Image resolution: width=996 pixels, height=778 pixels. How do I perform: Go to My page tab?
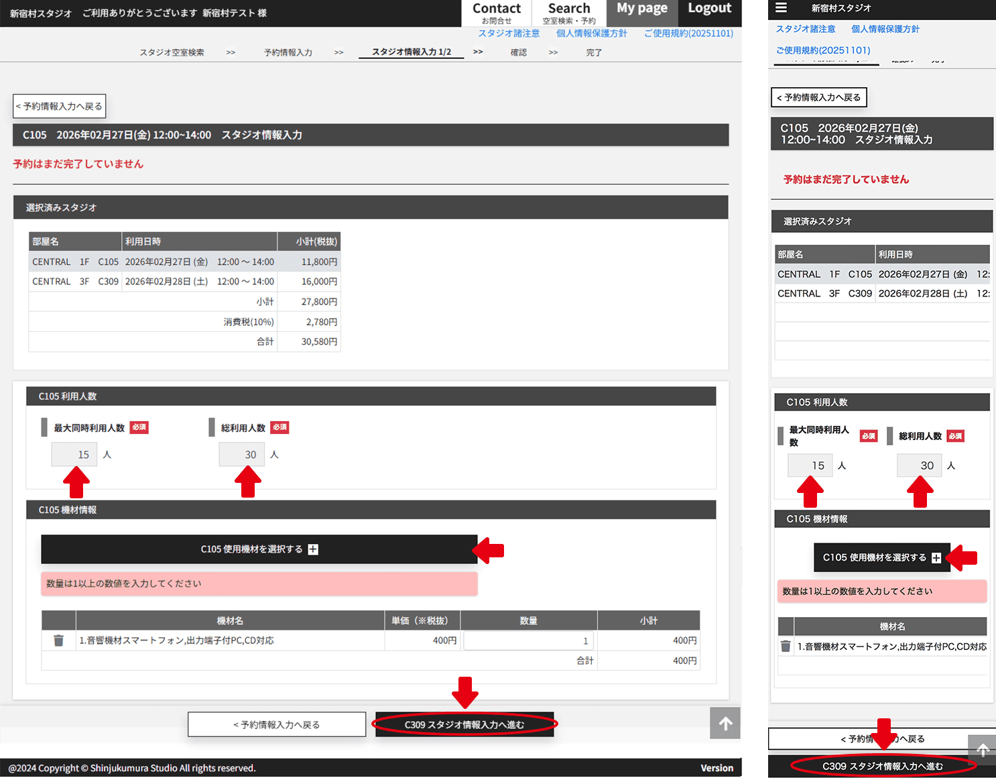(641, 9)
